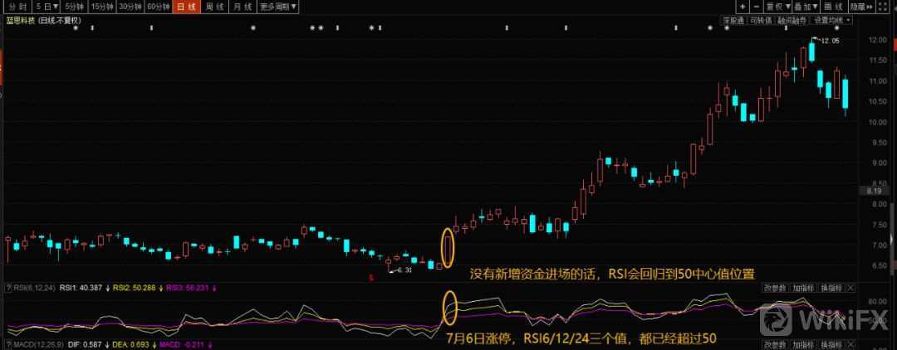Click the RSI(6,12,24) indicator label

coord(34,288)
